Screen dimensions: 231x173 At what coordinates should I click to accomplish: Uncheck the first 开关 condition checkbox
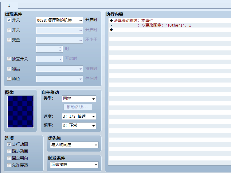pyautogui.click(x=9, y=20)
